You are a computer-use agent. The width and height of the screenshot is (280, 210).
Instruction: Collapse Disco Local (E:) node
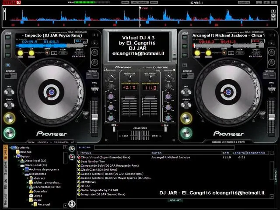coord(19,165)
